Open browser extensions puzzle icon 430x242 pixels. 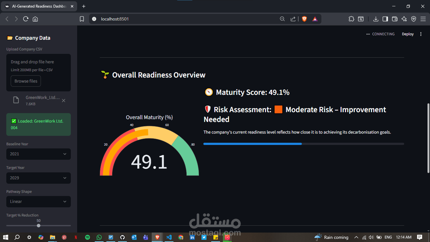click(x=351, y=19)
